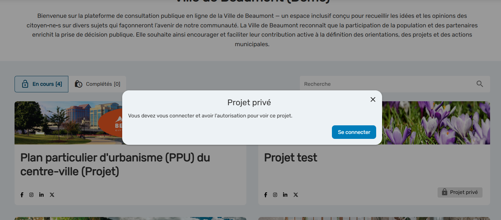Click Instagram icon under Projet test
This screenshot has width=501, height=220.
(x=275, y=195)
